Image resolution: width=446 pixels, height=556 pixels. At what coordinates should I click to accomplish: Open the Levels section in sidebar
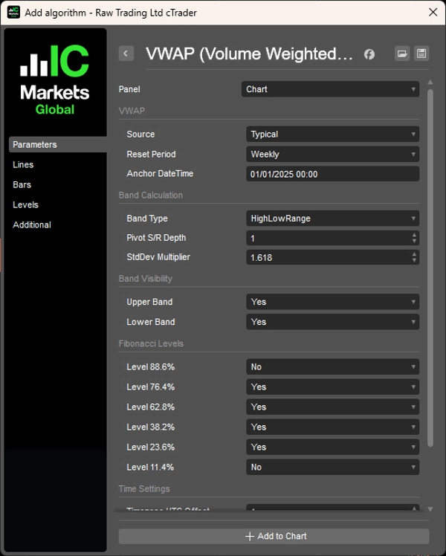pos(25,205)
